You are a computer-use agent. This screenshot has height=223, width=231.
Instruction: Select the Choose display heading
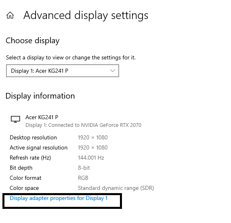(33, 41)
